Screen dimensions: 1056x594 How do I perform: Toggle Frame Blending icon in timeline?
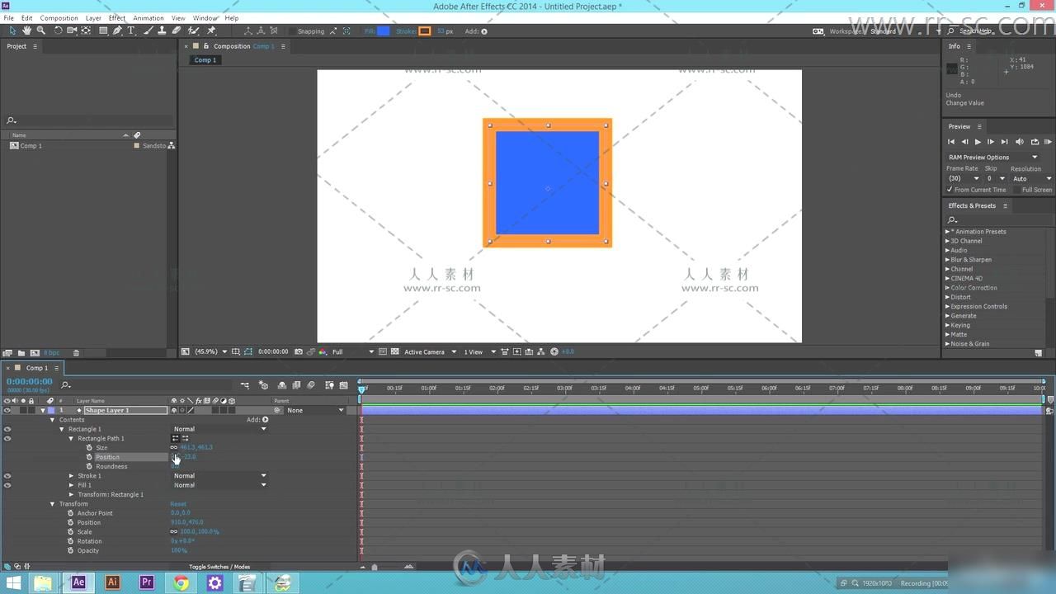pyautogui.click(x=296, y=385)
